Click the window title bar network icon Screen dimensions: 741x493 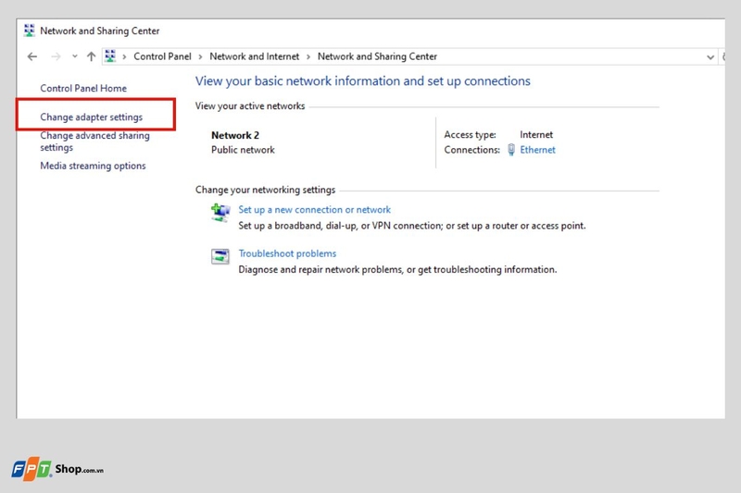(x=30, y=31)
